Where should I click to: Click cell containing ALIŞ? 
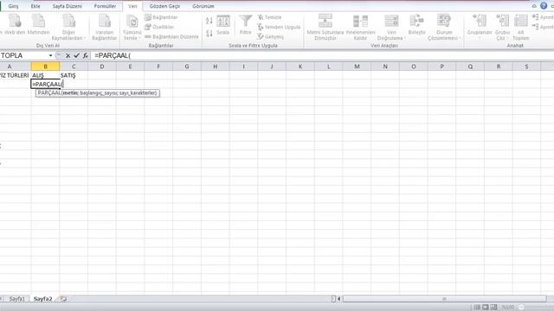point(45,75)
